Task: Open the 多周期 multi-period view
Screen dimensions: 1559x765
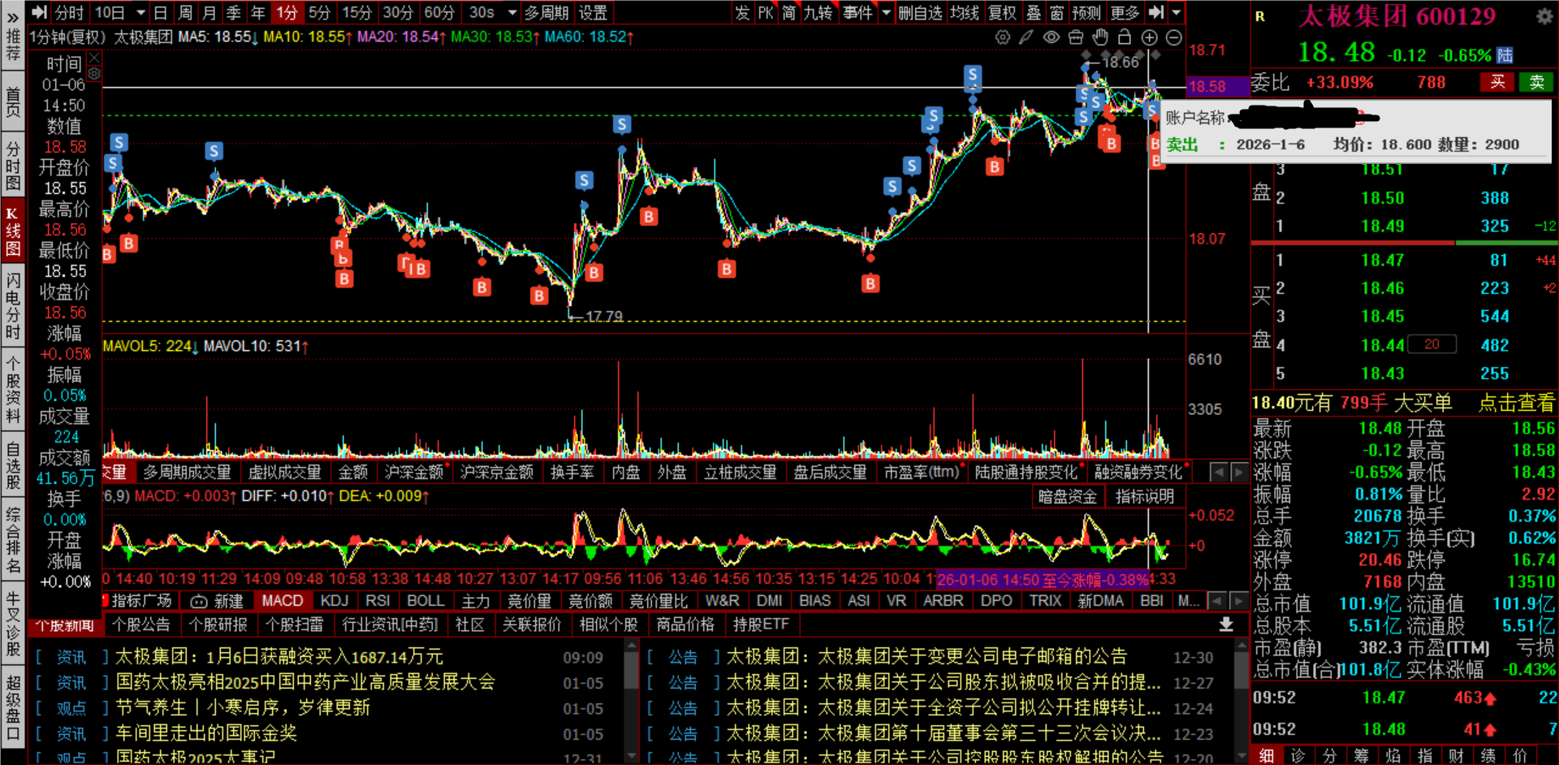Action: 546,12
